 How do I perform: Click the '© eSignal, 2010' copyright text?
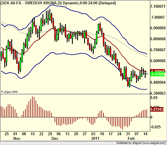coord(9,92)
